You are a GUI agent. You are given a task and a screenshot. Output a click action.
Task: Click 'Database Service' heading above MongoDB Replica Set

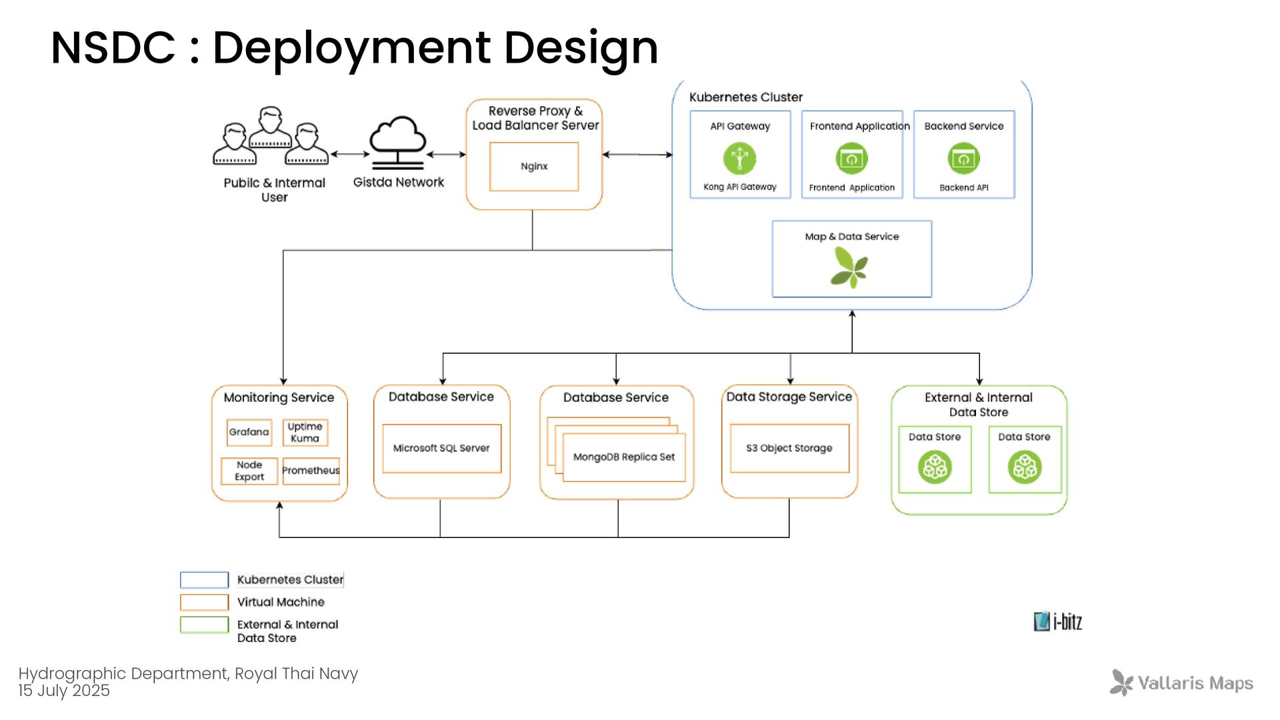(x=616, y=398)
